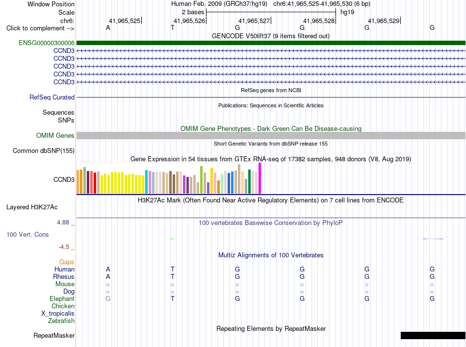Click the ENSG00000300006 track label
The image size is (466, 347).
click(x=47, y=43)
